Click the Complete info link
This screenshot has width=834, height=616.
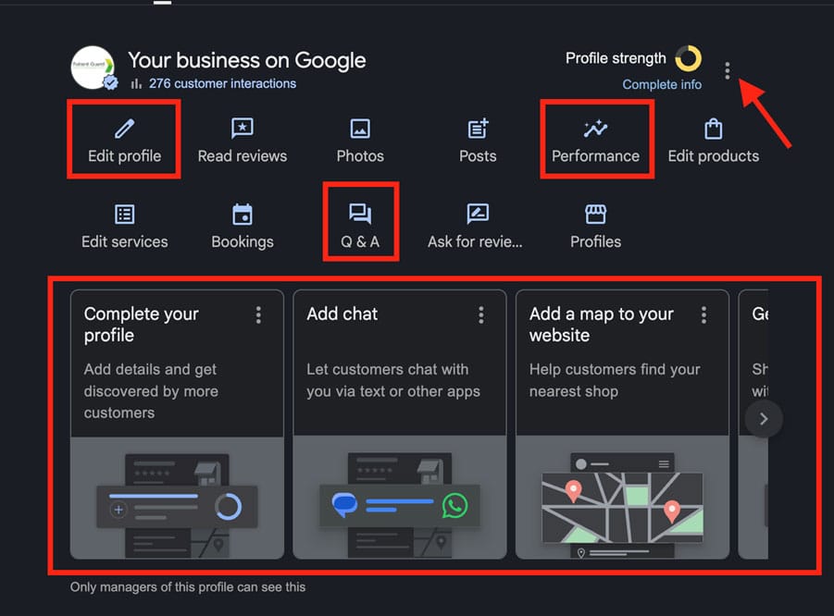point(662,84)
